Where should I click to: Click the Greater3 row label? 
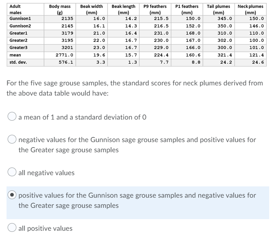[x=19, y=48]
